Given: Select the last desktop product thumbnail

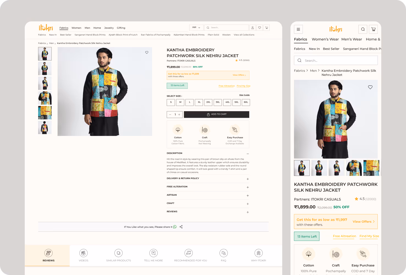Looking at the screenshot, I should (45, 127).
